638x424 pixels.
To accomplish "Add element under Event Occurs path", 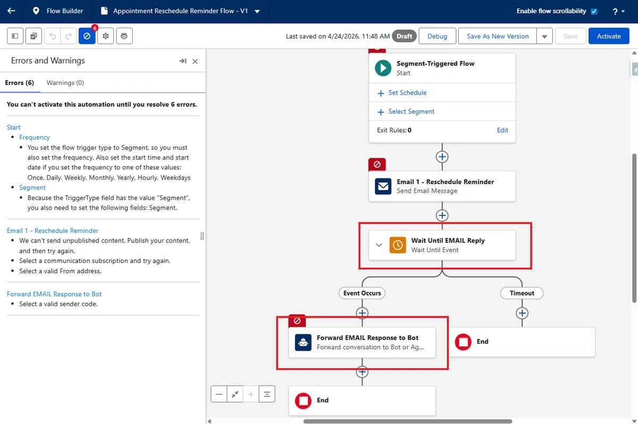I will click(362, 313).
